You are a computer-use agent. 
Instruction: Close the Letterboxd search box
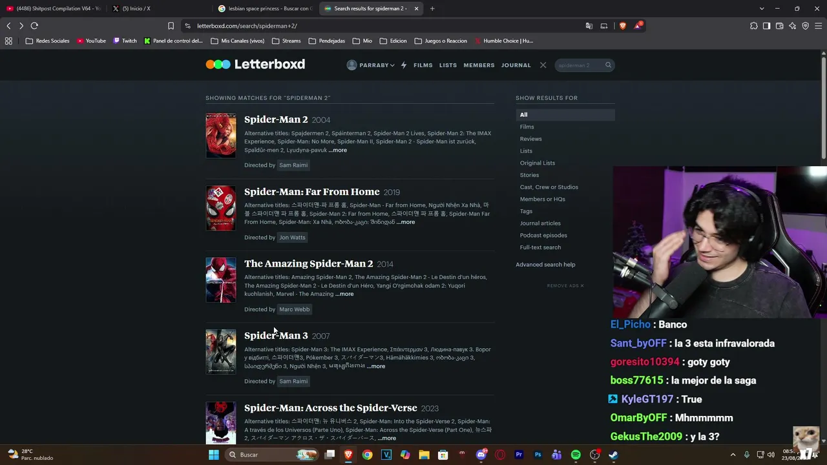(x=543, y=65)
